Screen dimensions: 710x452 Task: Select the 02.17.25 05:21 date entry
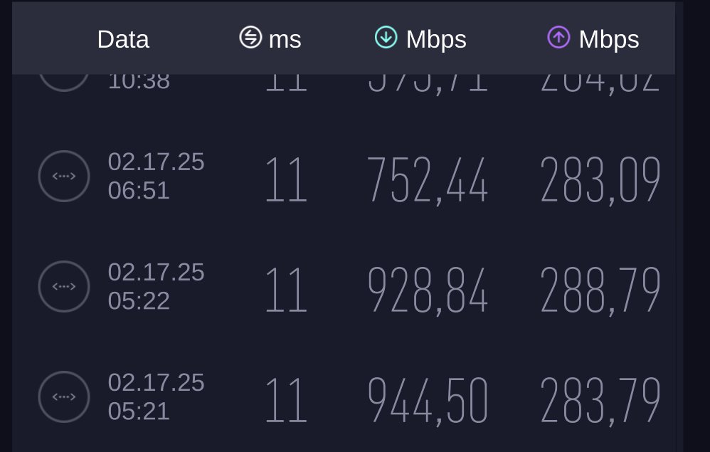(x=157, y=396)
